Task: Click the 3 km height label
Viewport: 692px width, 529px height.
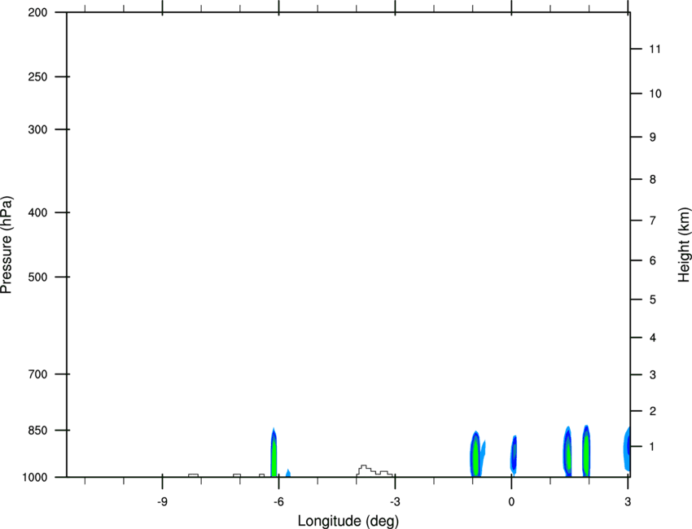Action: (652, 375)
